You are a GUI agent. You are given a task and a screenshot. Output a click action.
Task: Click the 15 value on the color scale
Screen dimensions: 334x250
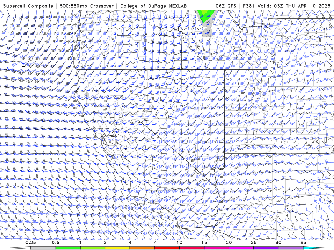204,242
